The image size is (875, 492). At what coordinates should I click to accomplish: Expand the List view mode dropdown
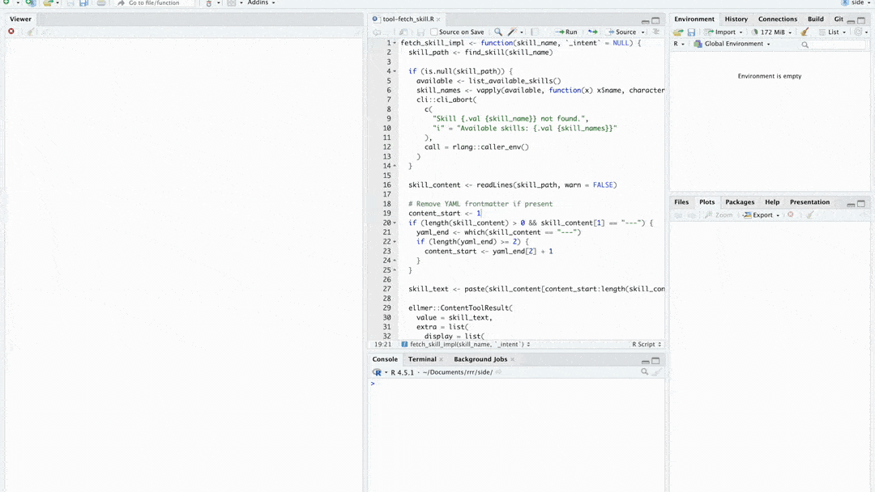[832, 32]
